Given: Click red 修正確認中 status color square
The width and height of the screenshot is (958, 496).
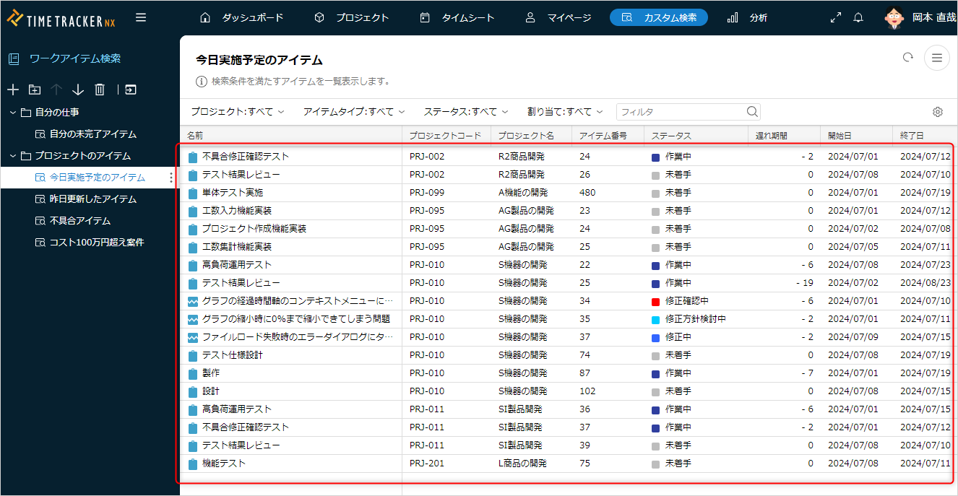Looking at the screenshot, I should point(655,301).
